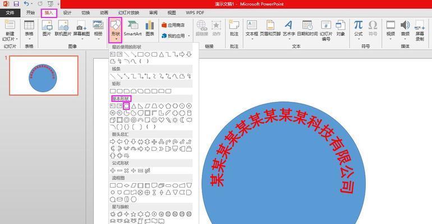Pick the cross (plus) basic shape
Image resolution: width=432 pixels, height=224 pixels.
tap(175, 113)
